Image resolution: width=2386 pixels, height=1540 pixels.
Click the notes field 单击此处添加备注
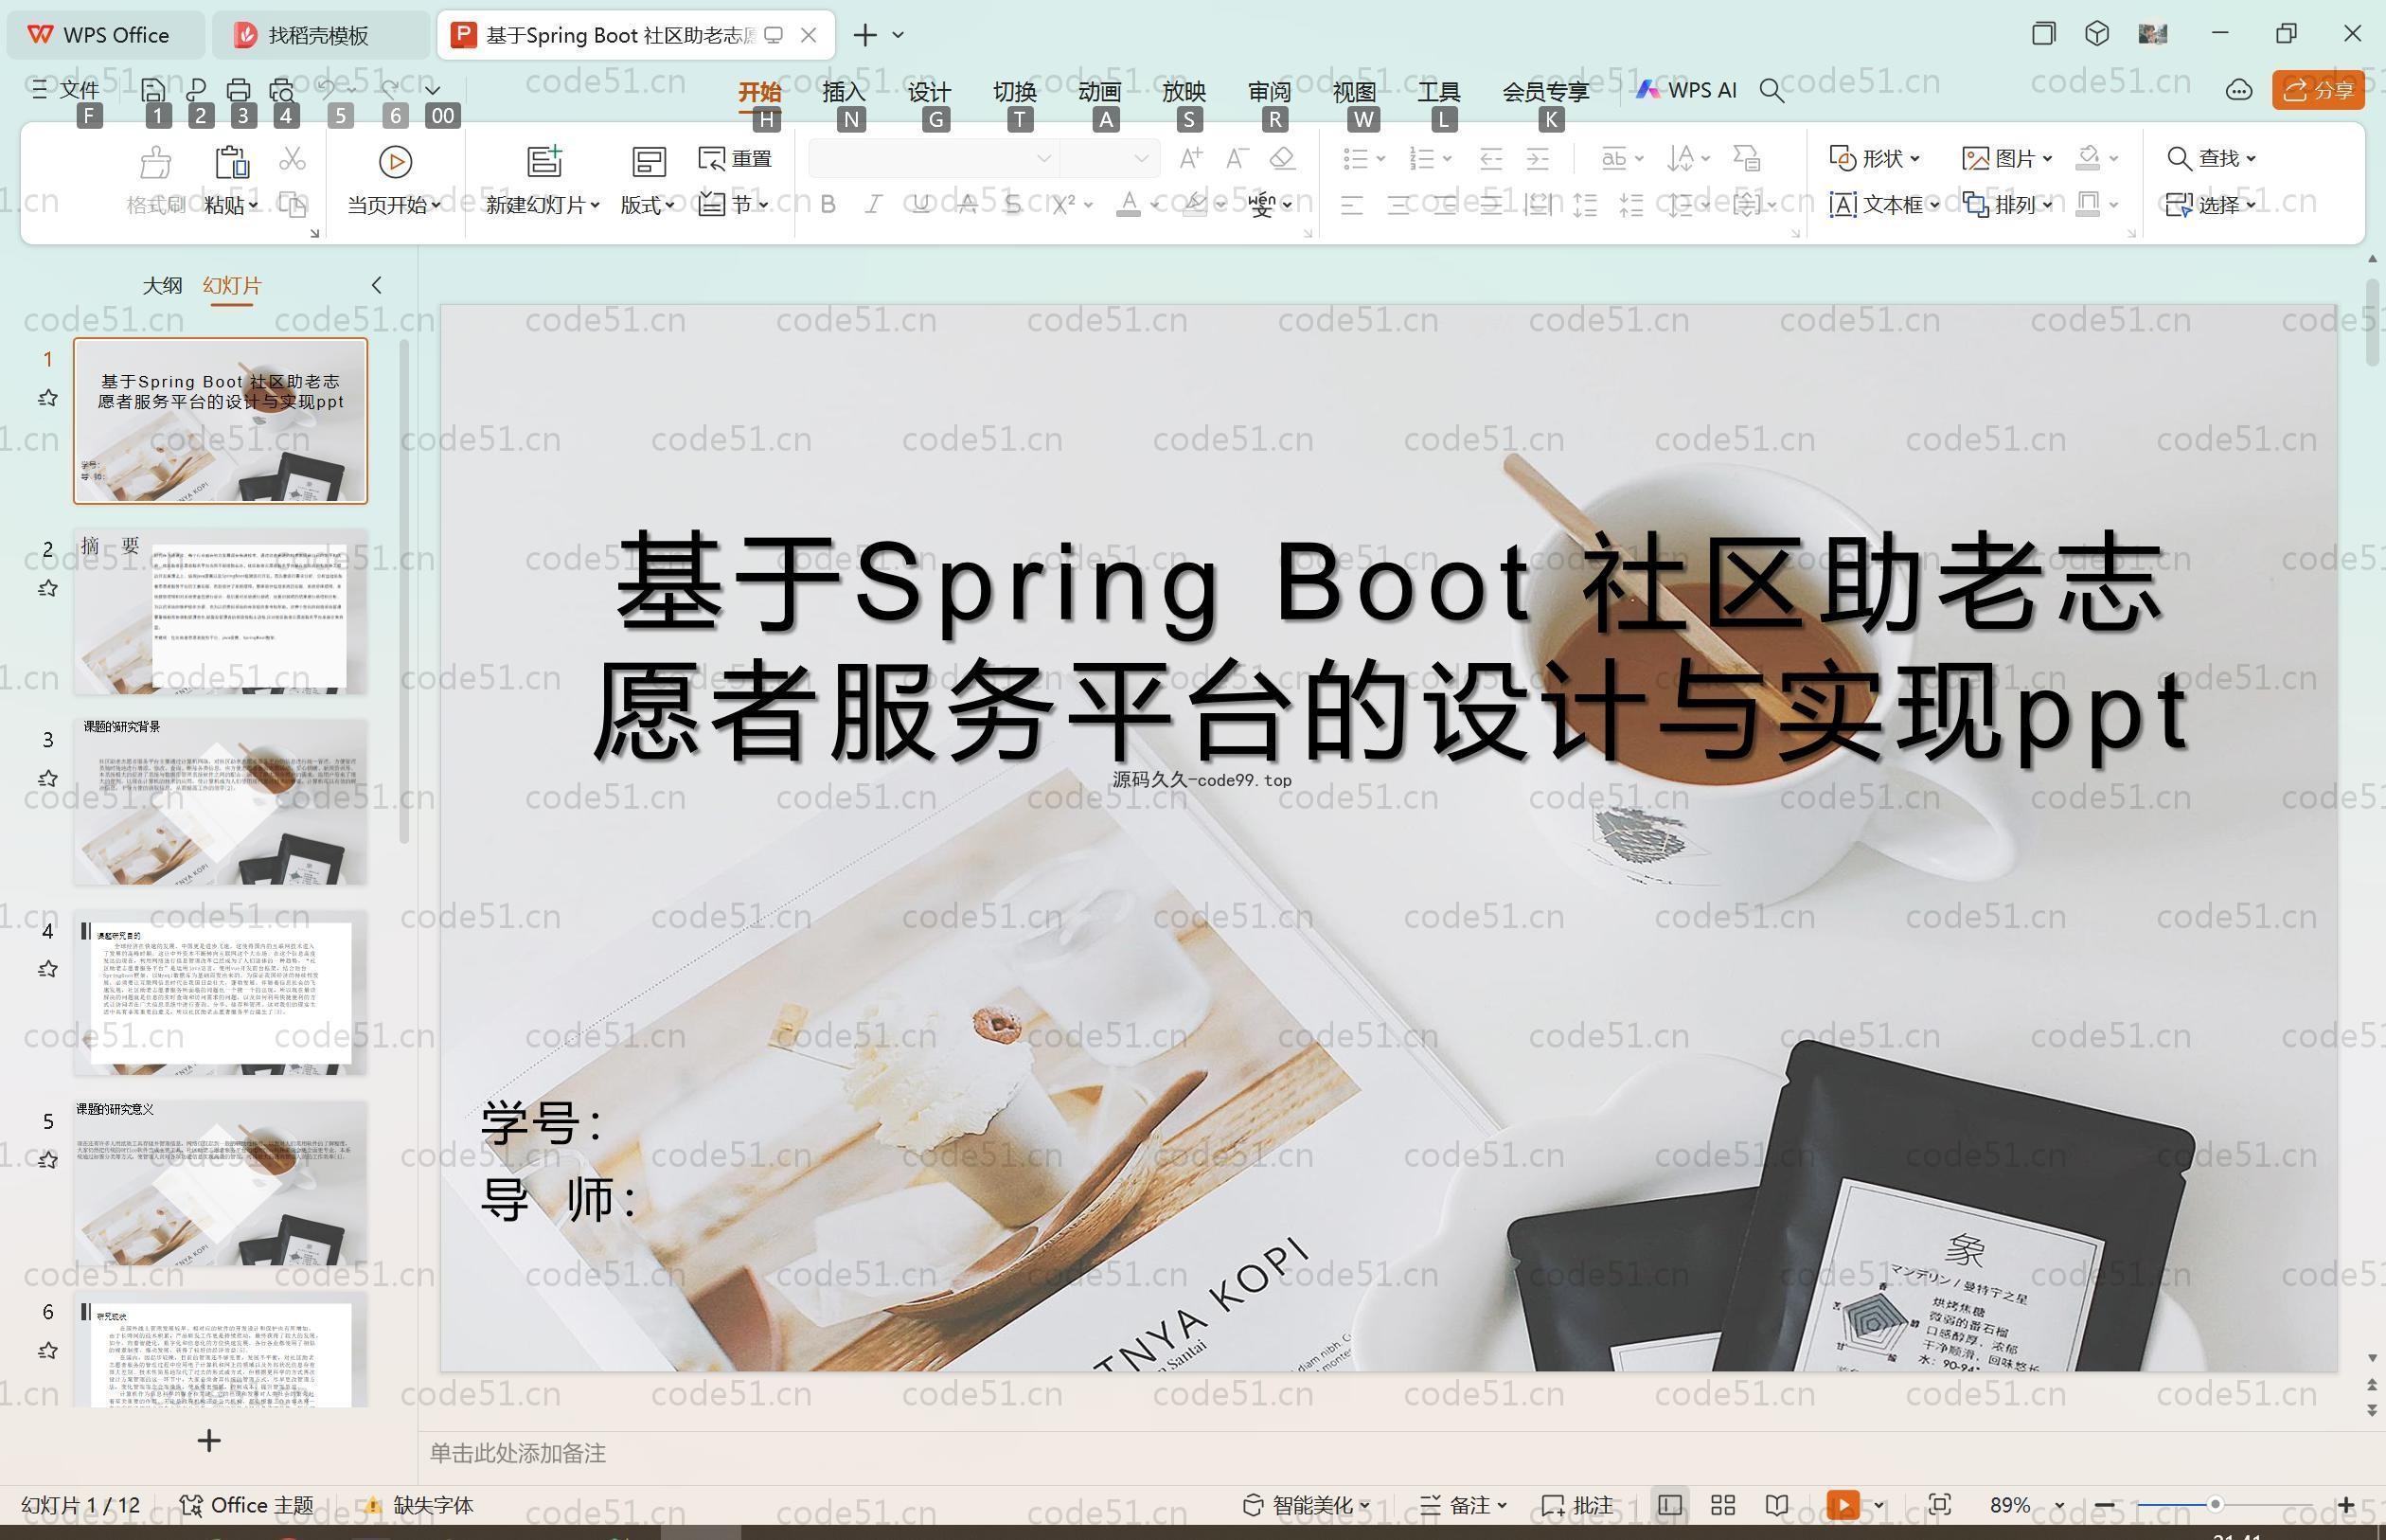tap(518, 1454)
